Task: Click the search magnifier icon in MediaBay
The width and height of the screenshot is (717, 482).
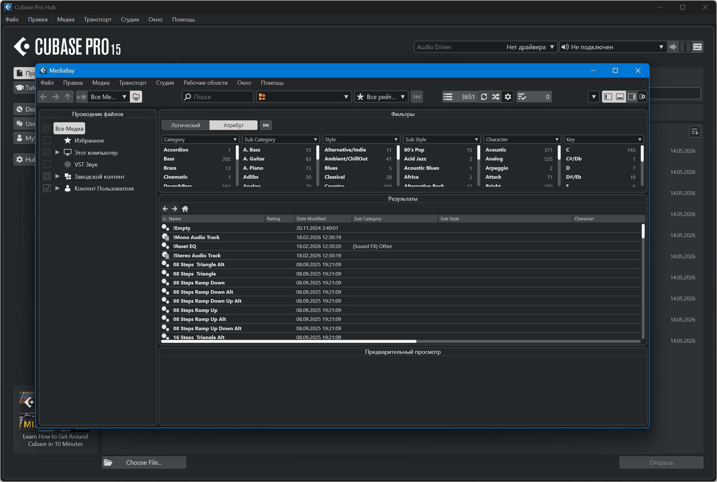Action: point(188,97)
